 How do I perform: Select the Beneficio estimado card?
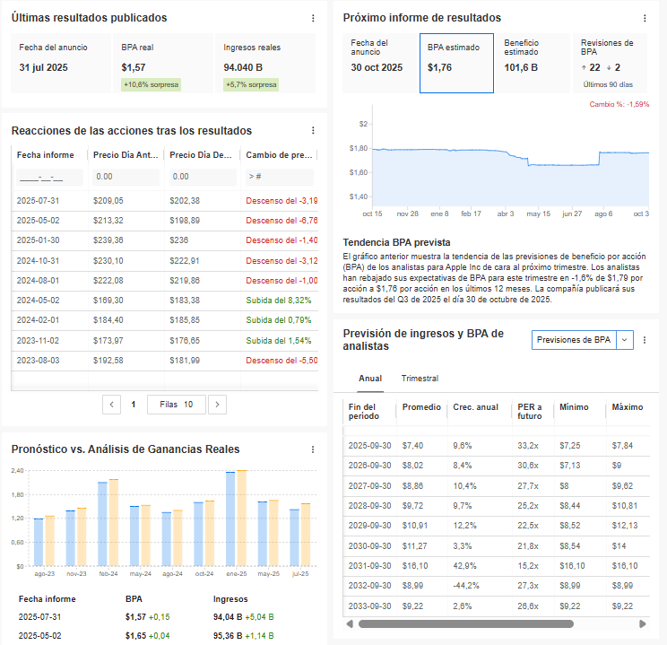pos(533,63)
